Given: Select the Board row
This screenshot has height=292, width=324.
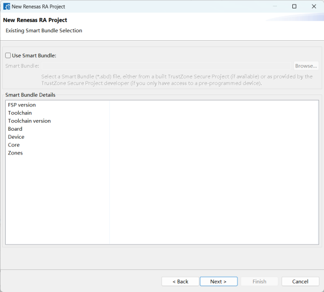Looking at the screenshot, I should tap(162, 129).
